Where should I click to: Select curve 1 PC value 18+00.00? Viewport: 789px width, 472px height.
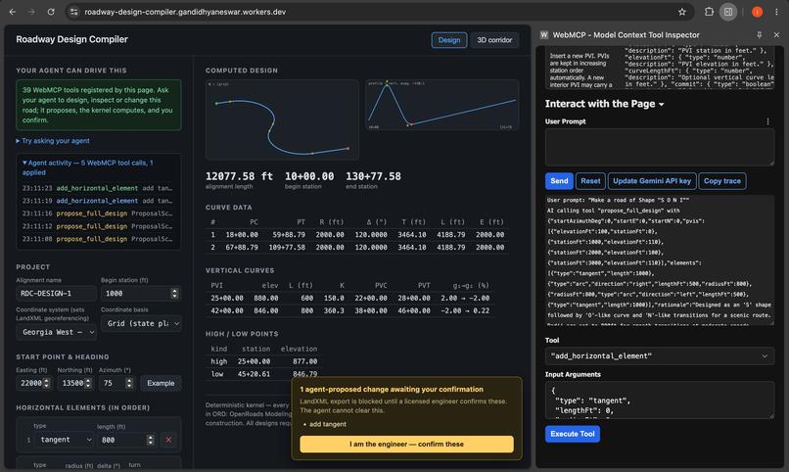pyautogui.click(x=242, y=234)
